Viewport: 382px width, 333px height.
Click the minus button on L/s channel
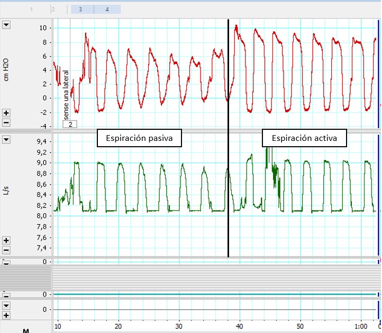(x=6, y=250)
